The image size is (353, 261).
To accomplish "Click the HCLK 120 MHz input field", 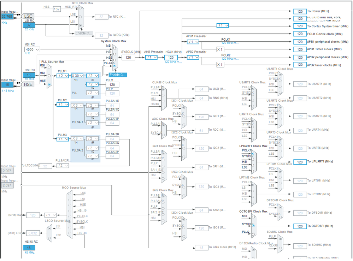I will point(171,57).
